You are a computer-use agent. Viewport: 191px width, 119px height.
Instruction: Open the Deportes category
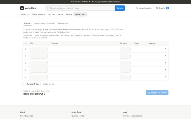point(51,14)
